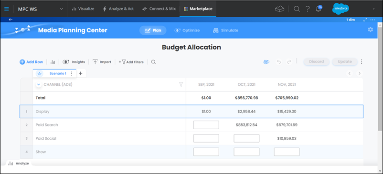383x174 pixels.
Task: Open the Connect & Mix tab
Action: click(x=159, y=9)
